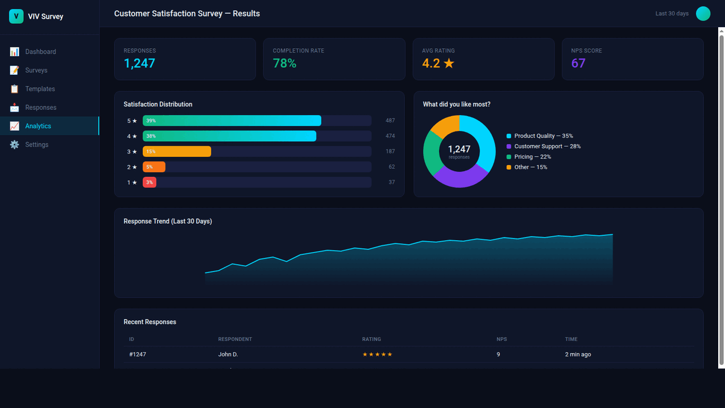The image size is (725, 408).
Task: Navigate to the Settings section
Action: pyautogui.click(x=36, y=144)
